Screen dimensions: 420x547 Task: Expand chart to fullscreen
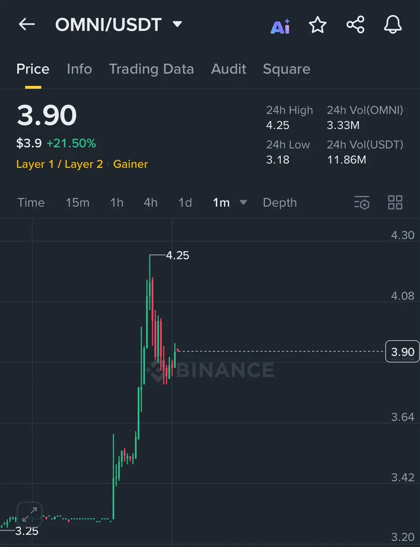tap(30, 514)
